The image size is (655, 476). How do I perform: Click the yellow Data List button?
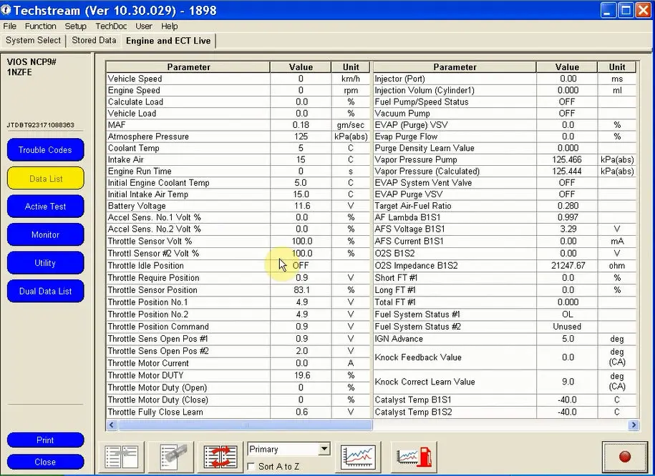[46, 179]
